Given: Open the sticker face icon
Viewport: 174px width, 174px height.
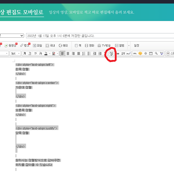Looking at the screenshot, I should 168,53.
